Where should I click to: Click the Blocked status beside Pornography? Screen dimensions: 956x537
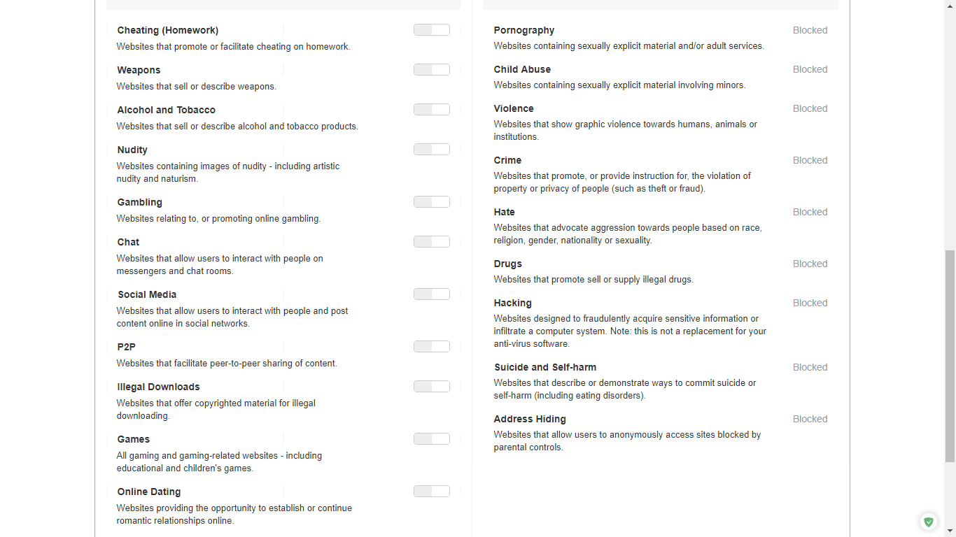pos(810,31)
